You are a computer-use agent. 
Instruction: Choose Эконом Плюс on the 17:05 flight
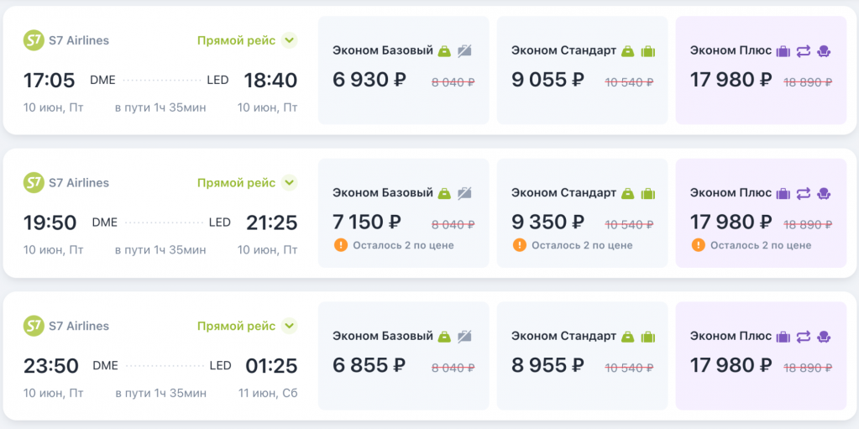pos(761,71)
